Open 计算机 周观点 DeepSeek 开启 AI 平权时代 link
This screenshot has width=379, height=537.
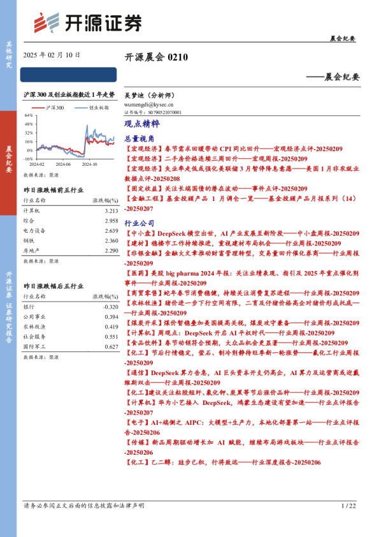pyautogui.click(x=229, y=333)
